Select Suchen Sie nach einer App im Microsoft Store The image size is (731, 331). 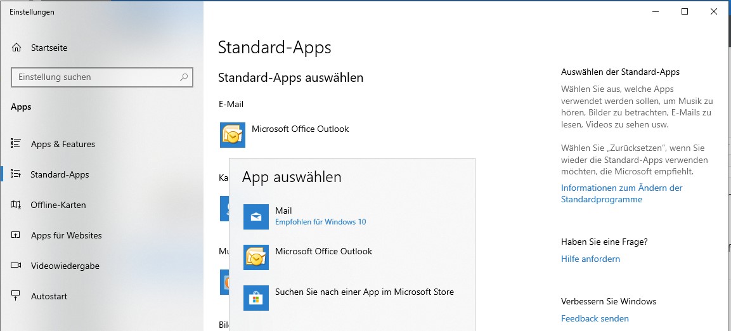(352, 298)
